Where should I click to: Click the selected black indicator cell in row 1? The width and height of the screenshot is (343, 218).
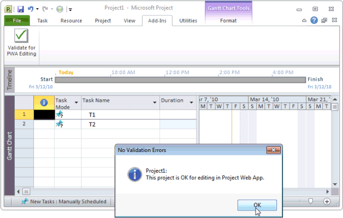click(x=44, y=114)
